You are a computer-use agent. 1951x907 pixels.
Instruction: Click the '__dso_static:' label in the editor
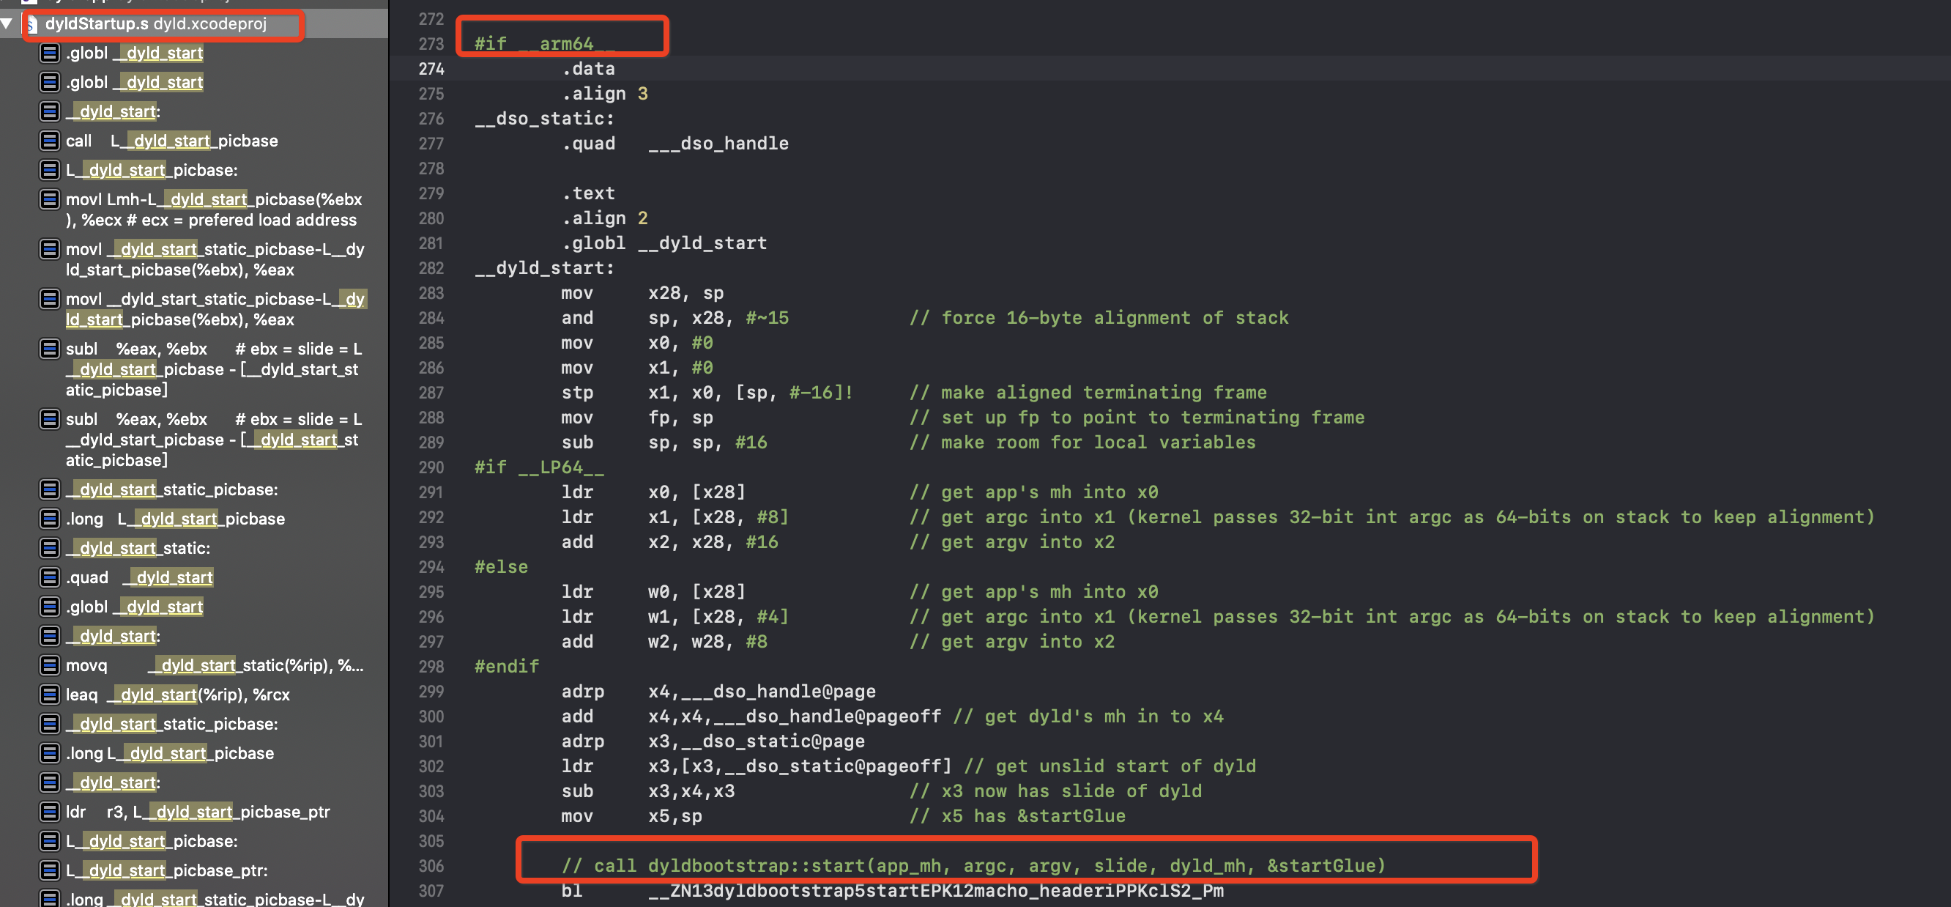544,119
